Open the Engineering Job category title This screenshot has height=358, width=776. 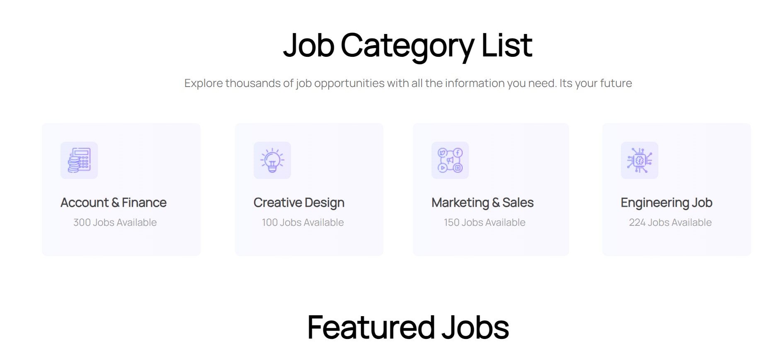coord(667,203)
